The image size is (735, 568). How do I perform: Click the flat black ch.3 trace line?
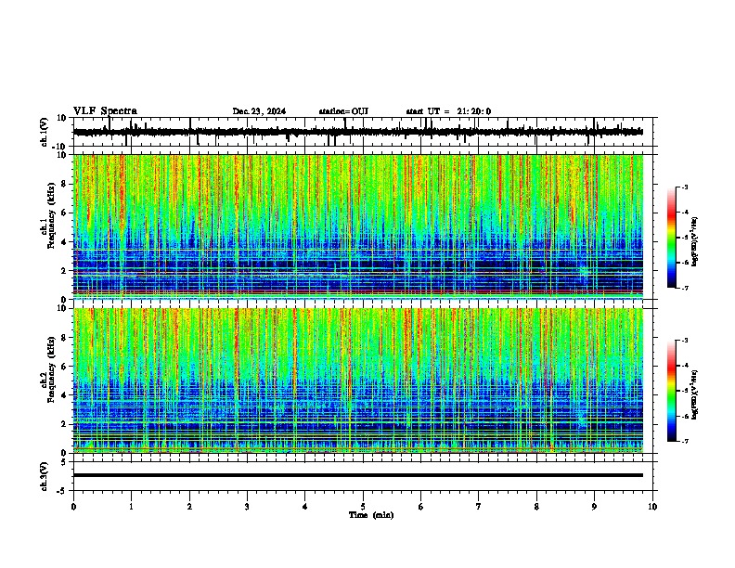click(x=357, y=475)
